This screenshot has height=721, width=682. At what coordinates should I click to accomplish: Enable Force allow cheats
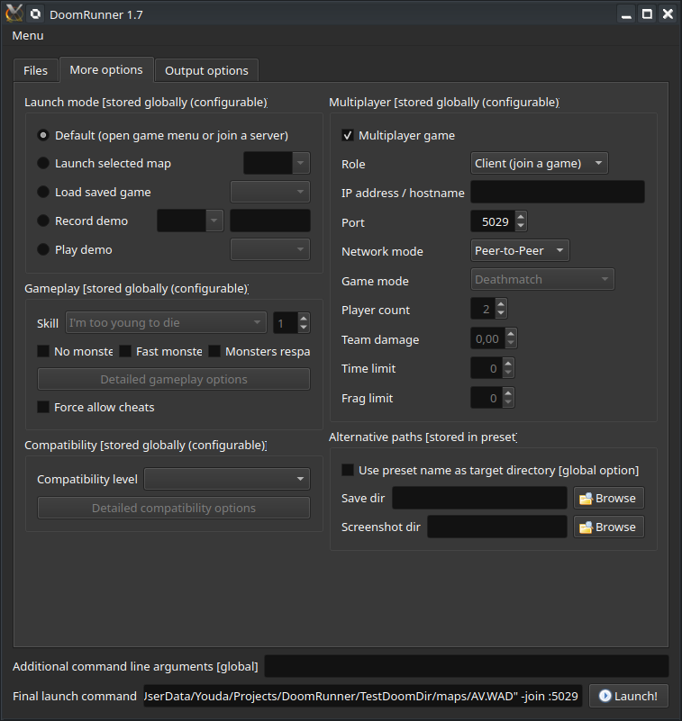43,407
